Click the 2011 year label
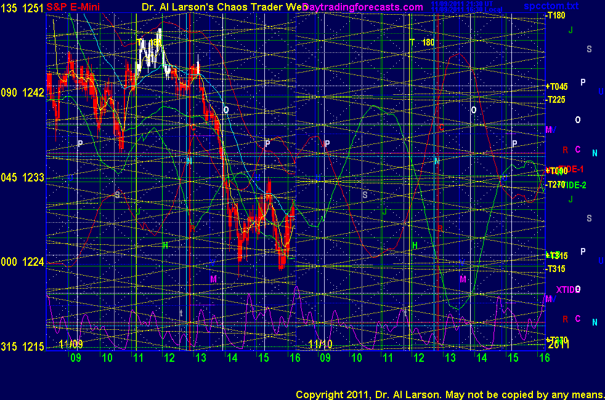Screen dimensions: 605x400 (x=558, y=345)
